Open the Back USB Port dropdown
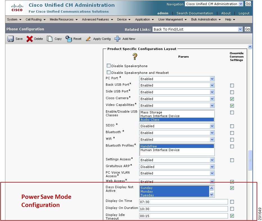The height and width of the screenshot is (221, 262). click(177, 85)
